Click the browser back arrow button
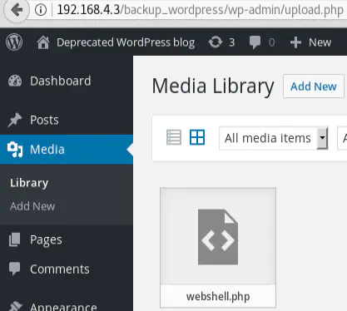The image size is (347, 311). pos(17,10)
